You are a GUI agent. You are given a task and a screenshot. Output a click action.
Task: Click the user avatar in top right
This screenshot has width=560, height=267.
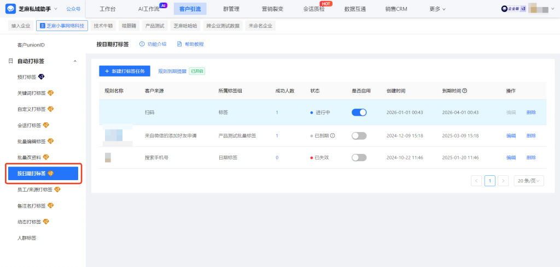(x=539, y=9)
